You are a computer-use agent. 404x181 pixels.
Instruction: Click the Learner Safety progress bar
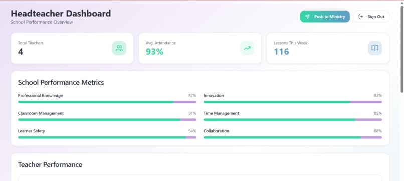click(107, 137)
